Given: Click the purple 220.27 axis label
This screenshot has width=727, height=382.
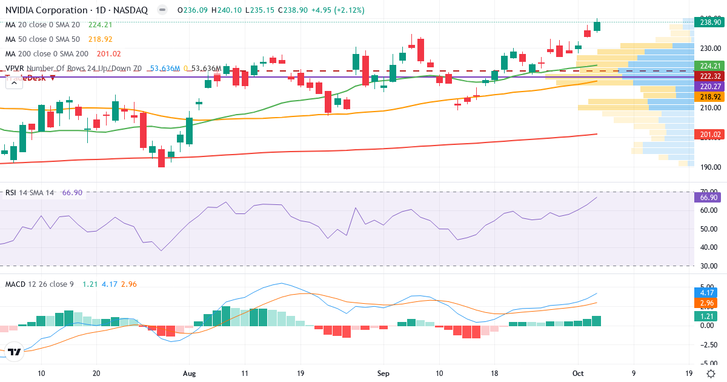Looking at the screenshot, I should coord(709,86).
